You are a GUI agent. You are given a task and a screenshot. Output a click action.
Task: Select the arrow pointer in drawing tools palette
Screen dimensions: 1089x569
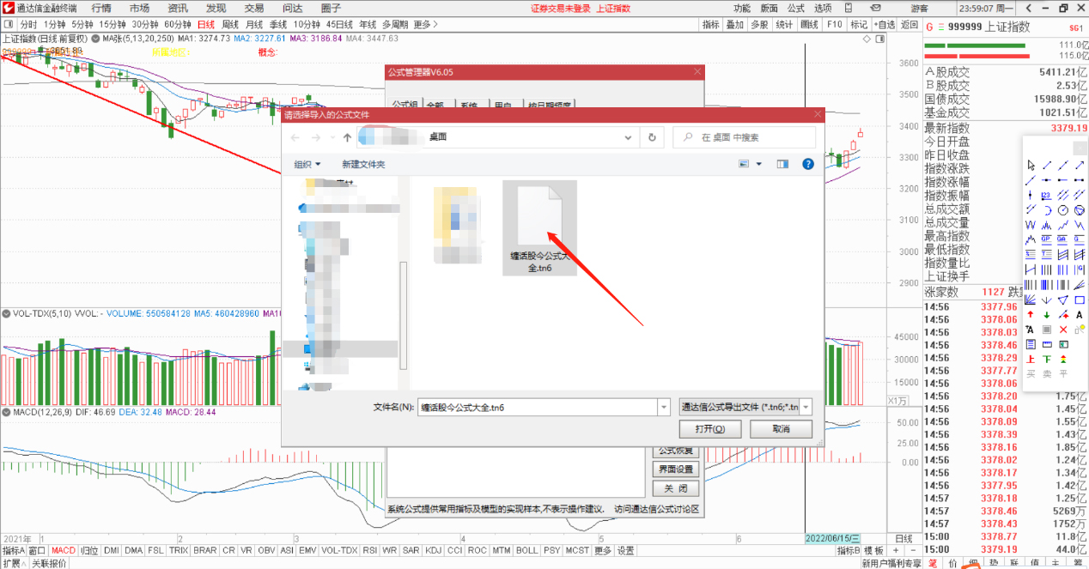point(1031,165)
